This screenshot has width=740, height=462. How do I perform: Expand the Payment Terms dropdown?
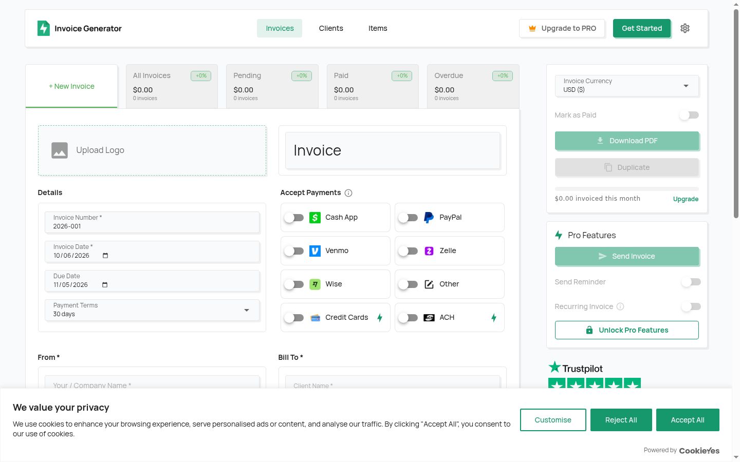(152, 310)
